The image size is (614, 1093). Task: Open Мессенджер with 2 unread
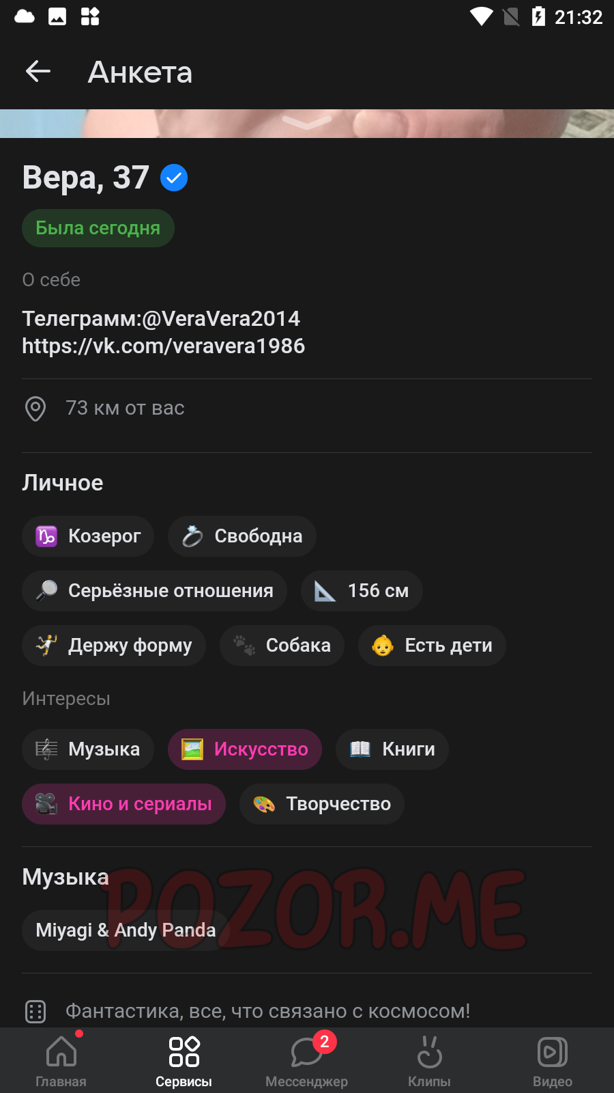click(x=307, y=1060)
